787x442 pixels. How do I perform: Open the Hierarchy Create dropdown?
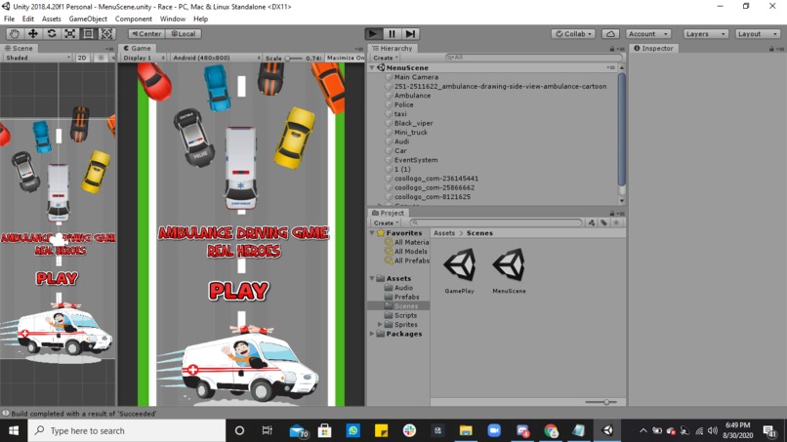click(x=386, y=58)
